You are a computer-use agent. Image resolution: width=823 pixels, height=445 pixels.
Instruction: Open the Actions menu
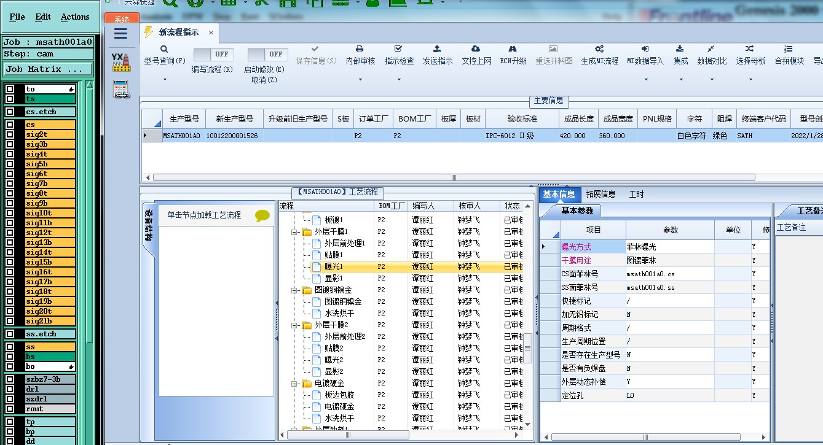coord(75,17)
